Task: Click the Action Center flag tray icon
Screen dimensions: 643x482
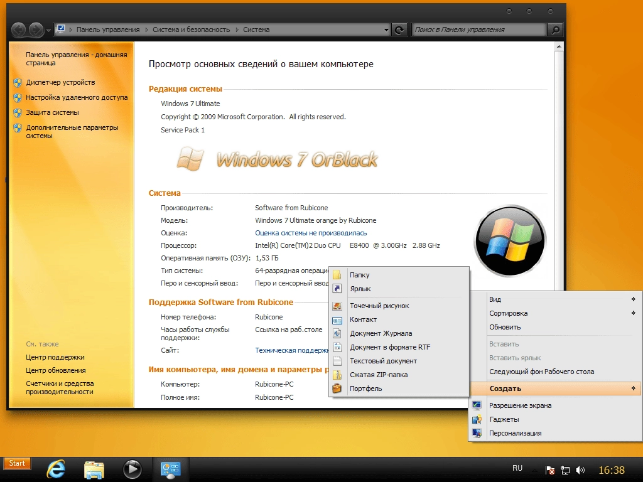Action: (550, 469)
